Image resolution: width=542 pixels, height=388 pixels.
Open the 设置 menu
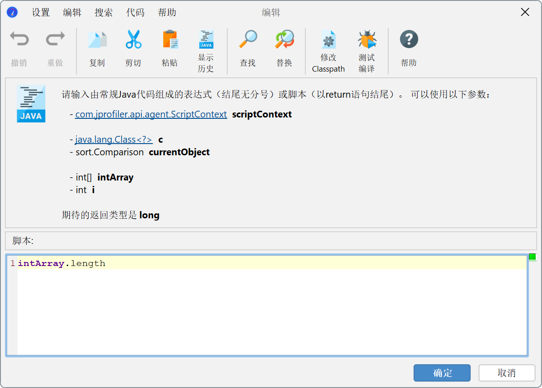[x=41, y=13]
